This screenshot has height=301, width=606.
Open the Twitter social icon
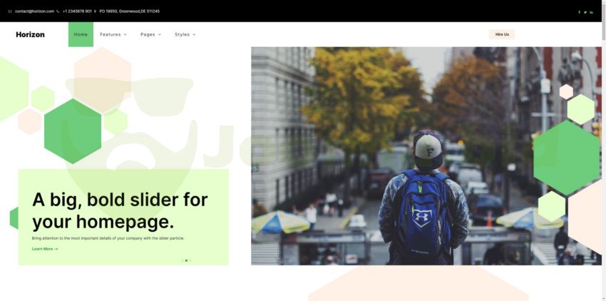tap(585, 12)
